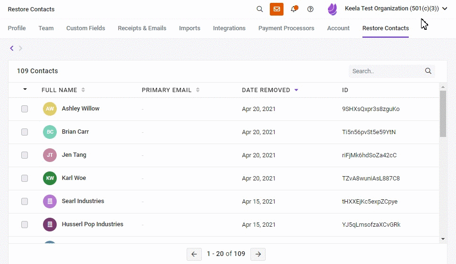The width and height of the screenshot is (456, 264).
Task: Click the purple Keela logo icon
Action: tap(332, 9)
